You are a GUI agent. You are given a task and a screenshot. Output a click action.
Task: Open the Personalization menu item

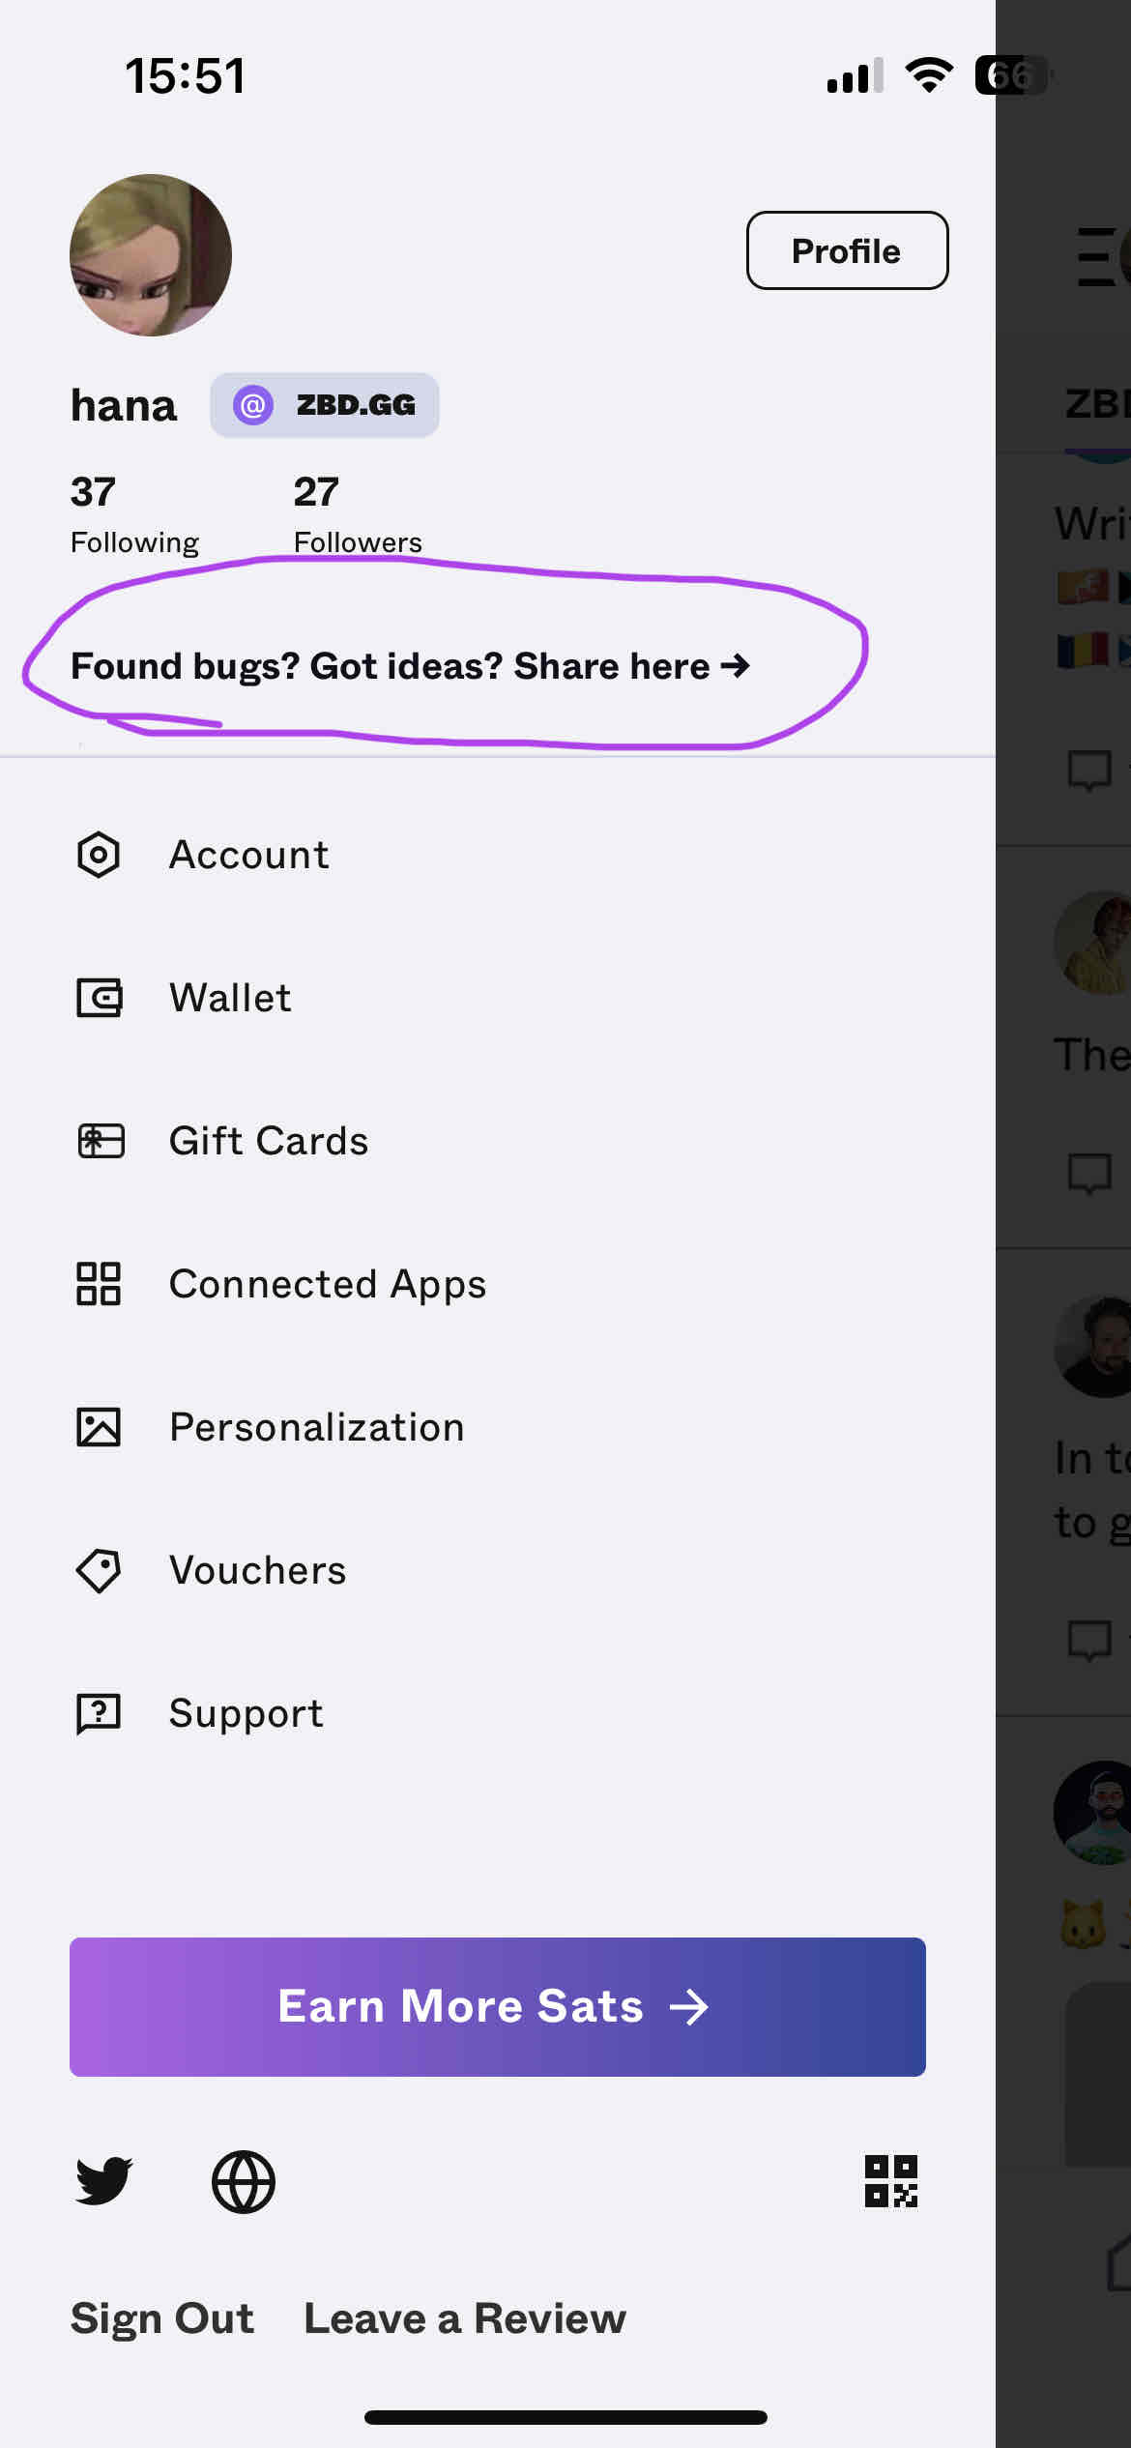coord(317,1427)
